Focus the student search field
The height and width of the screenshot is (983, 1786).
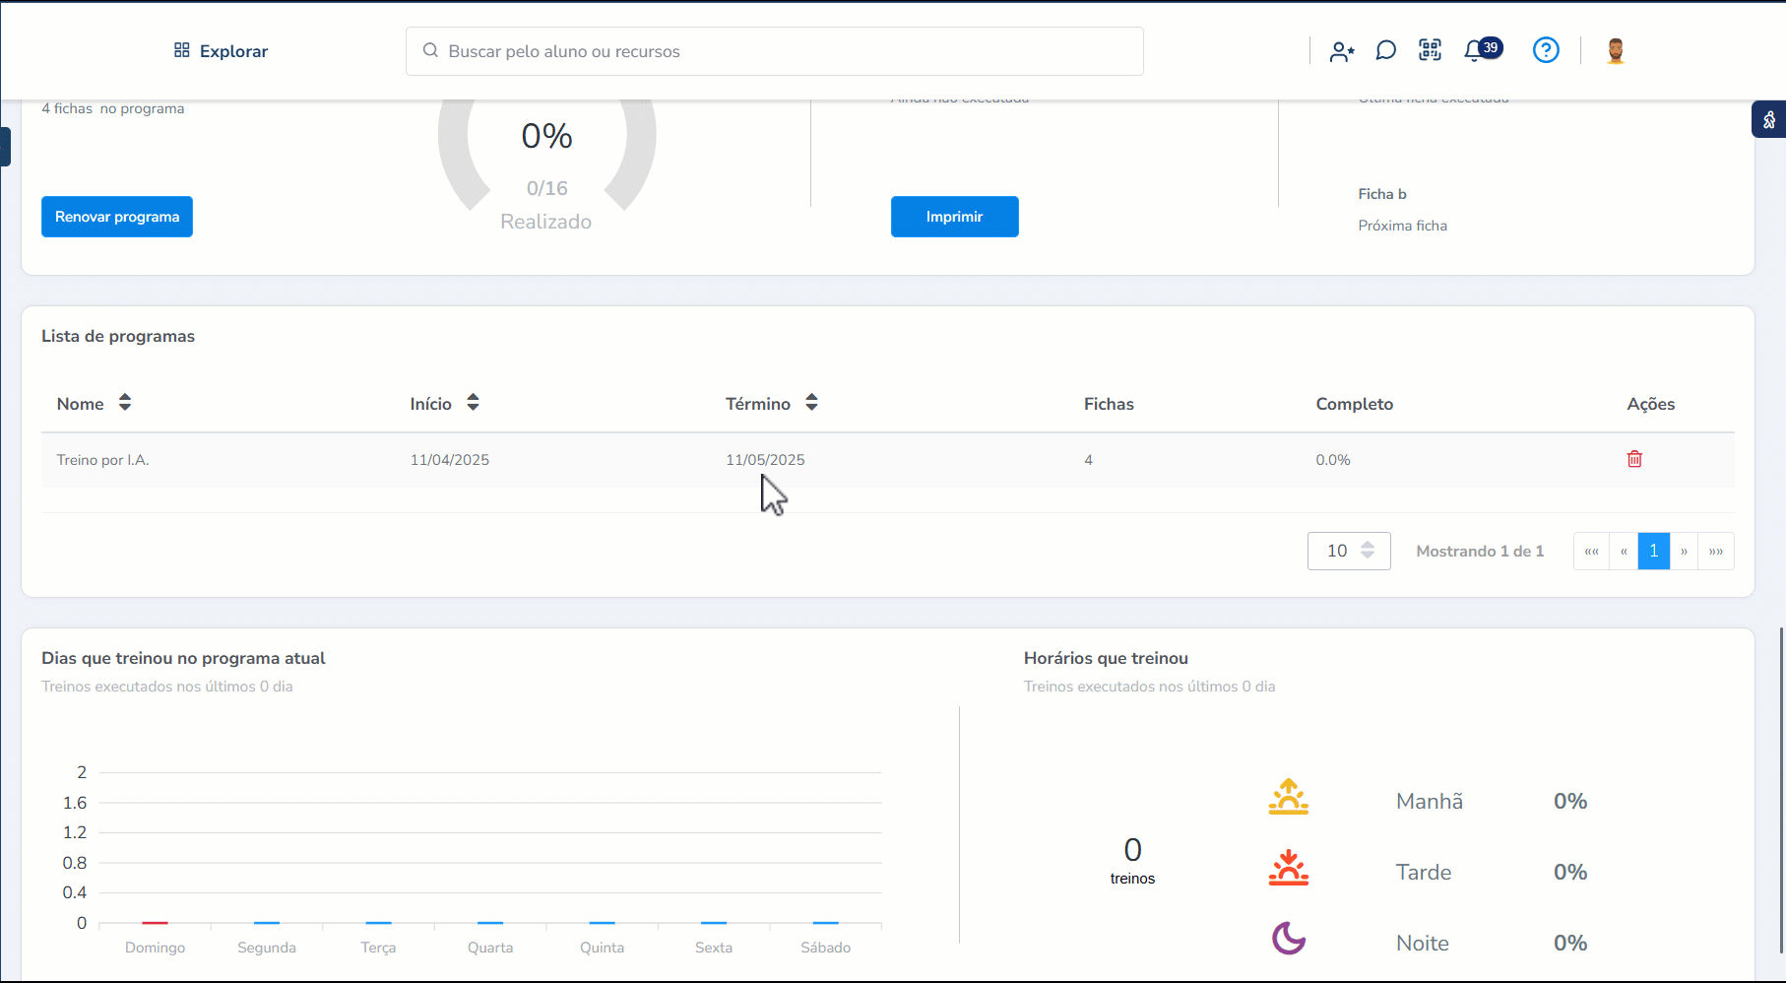tap(774, 51)
